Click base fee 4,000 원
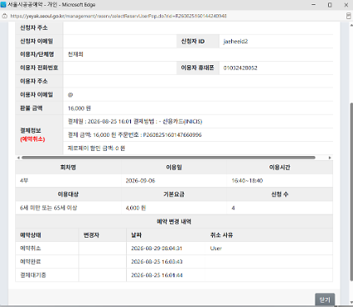This screenshot has height=307, width=353. coord(136,208)
